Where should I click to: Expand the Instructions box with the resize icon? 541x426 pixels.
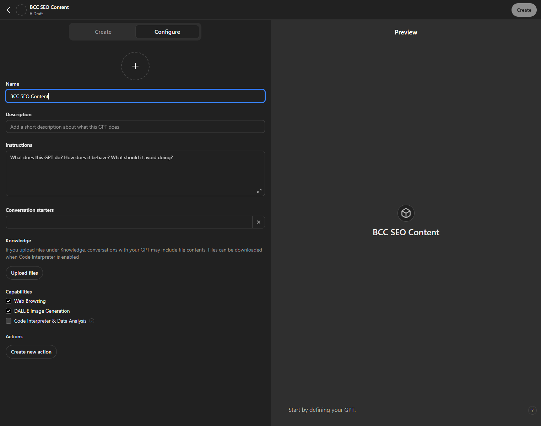point(259,191)
